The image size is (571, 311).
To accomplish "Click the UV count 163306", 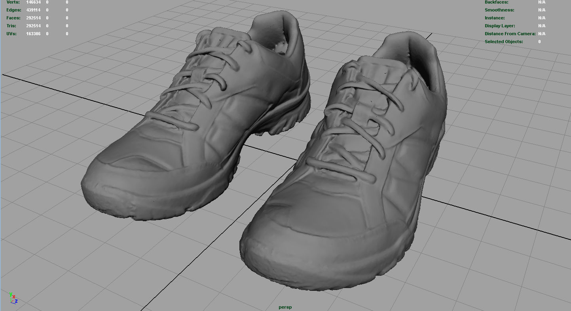I will (x=33, y=34).
